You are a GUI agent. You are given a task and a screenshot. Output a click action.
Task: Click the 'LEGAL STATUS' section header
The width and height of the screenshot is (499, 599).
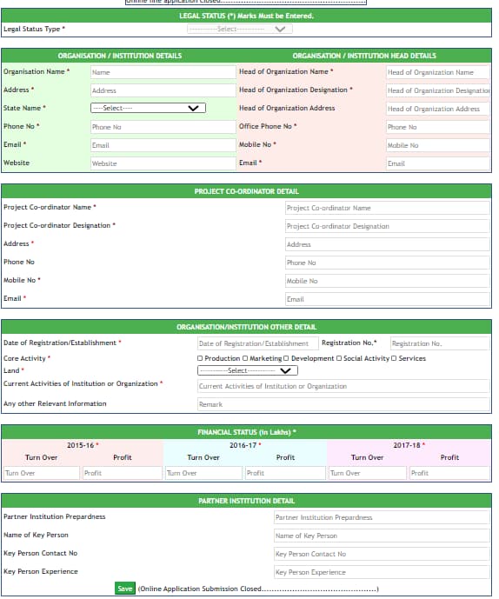(x=246, y=16)
